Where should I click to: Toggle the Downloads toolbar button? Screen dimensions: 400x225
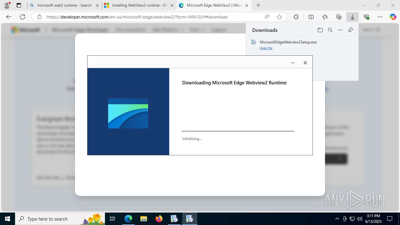pos(352,17)
